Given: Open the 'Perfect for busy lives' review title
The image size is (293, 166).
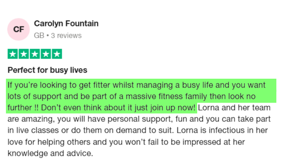Looking at the screenshot, I should click(x=47, y=70).
